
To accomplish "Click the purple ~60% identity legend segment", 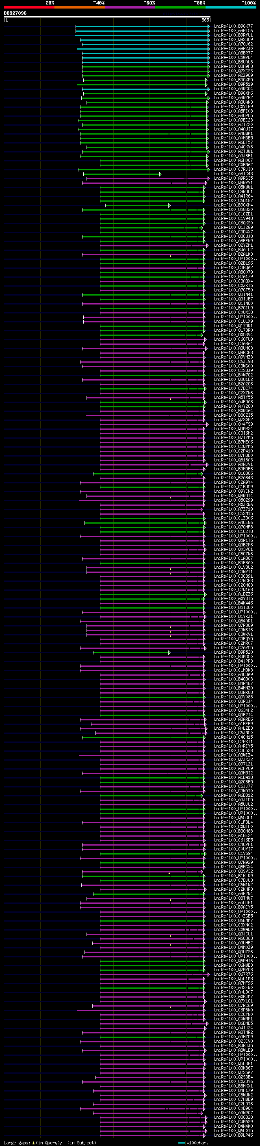I will point(130,7).
